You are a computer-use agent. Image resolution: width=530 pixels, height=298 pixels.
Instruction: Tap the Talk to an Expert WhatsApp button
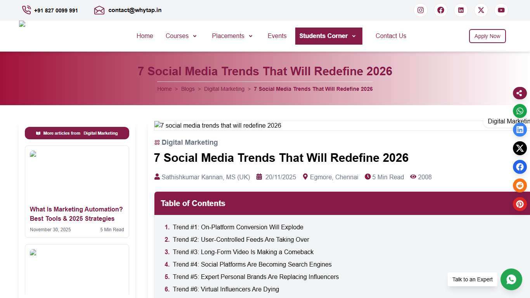tap(511, 279)
